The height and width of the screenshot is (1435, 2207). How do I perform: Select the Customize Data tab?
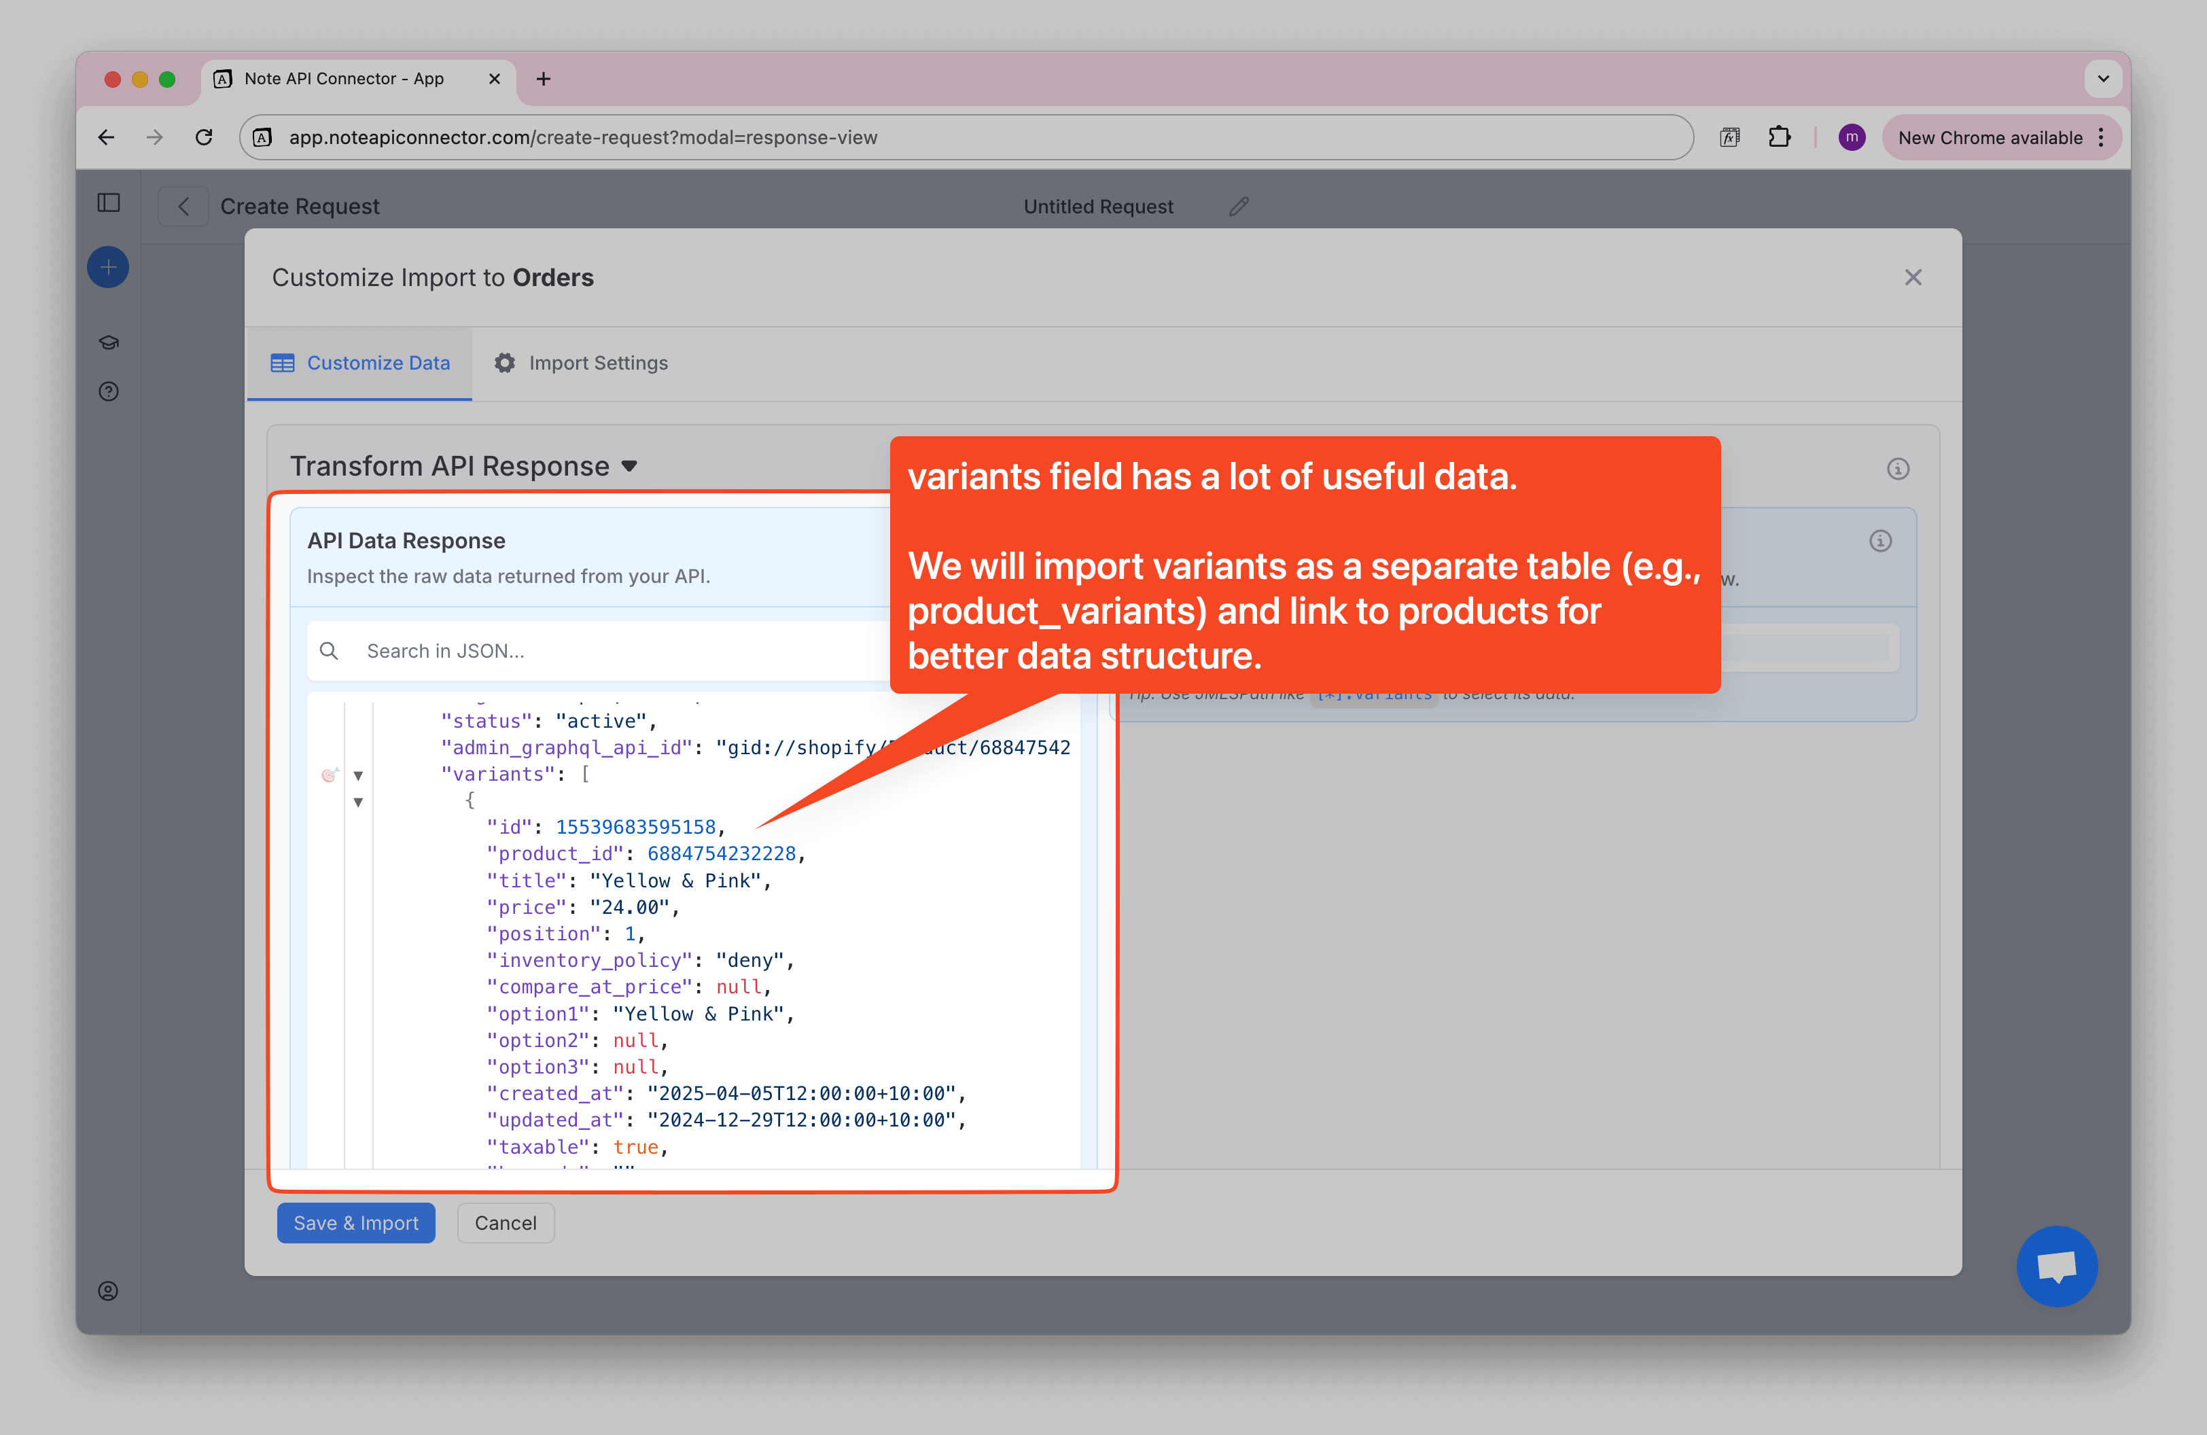(360, 364)
